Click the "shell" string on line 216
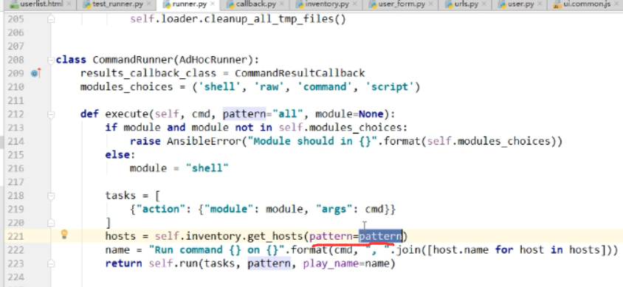The height and width of the screenshot is (287, 623). pos(207,168)
